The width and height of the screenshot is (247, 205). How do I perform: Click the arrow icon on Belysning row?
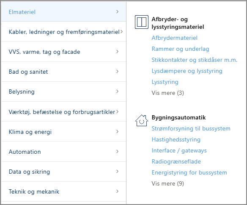[117, 91]
